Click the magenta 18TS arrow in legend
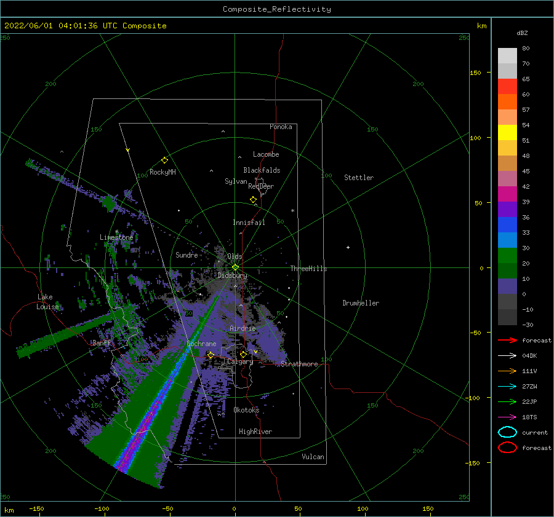This screenshot has width=554, height=517. [x=507, y=417]
